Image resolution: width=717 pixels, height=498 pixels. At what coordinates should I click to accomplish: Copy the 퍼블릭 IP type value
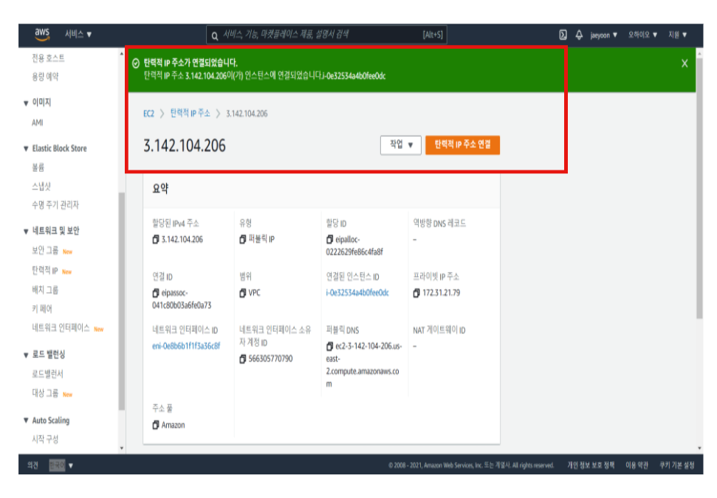243,239
